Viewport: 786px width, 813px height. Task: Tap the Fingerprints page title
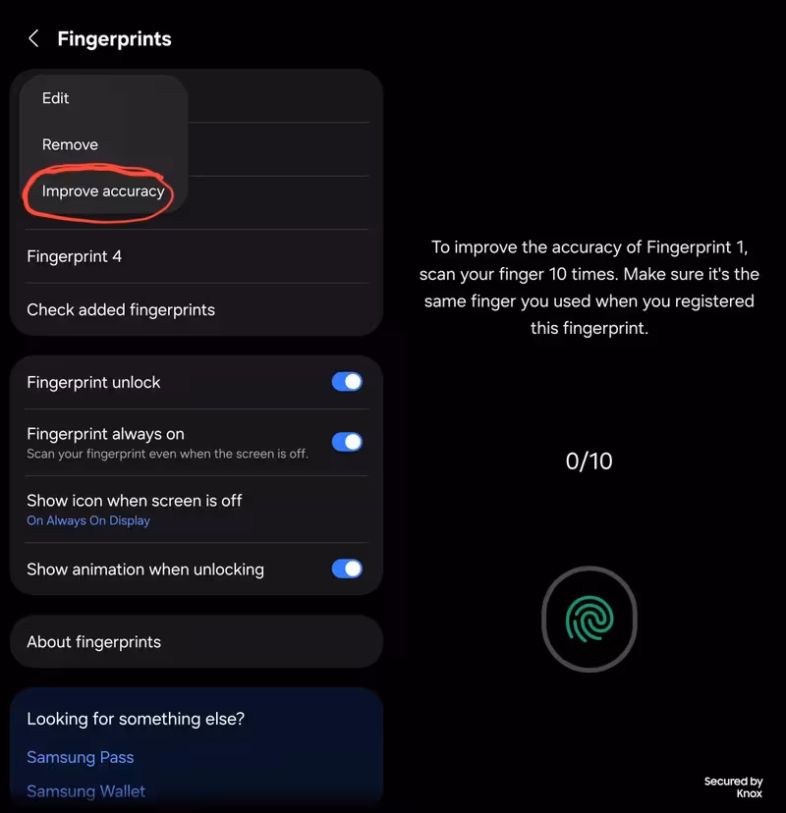pos(114,39)
